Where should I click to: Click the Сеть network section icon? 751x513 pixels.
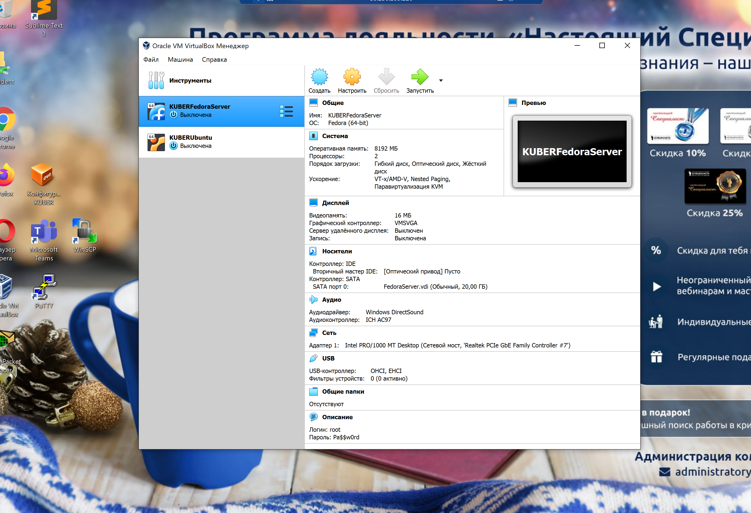click(x=313, y=333)
